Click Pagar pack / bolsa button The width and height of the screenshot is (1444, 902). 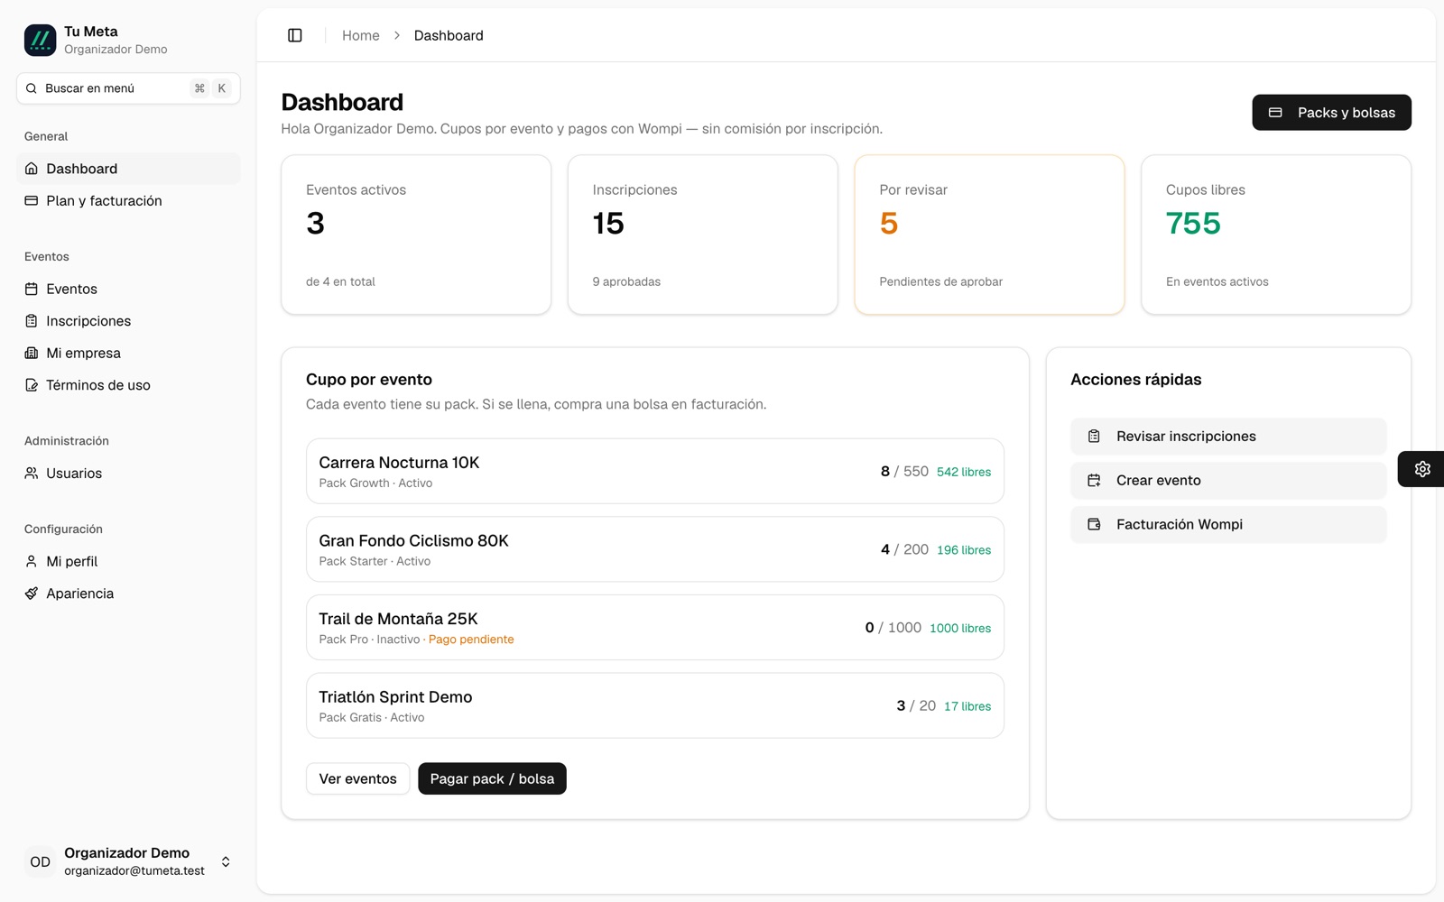[x=492, y=778]
